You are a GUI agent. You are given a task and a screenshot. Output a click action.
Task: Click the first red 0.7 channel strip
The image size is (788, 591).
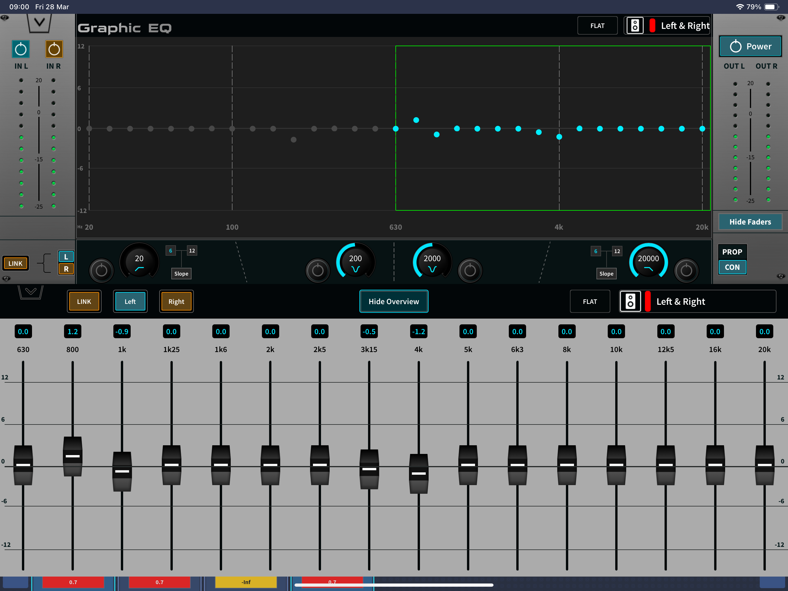[73, 582]
